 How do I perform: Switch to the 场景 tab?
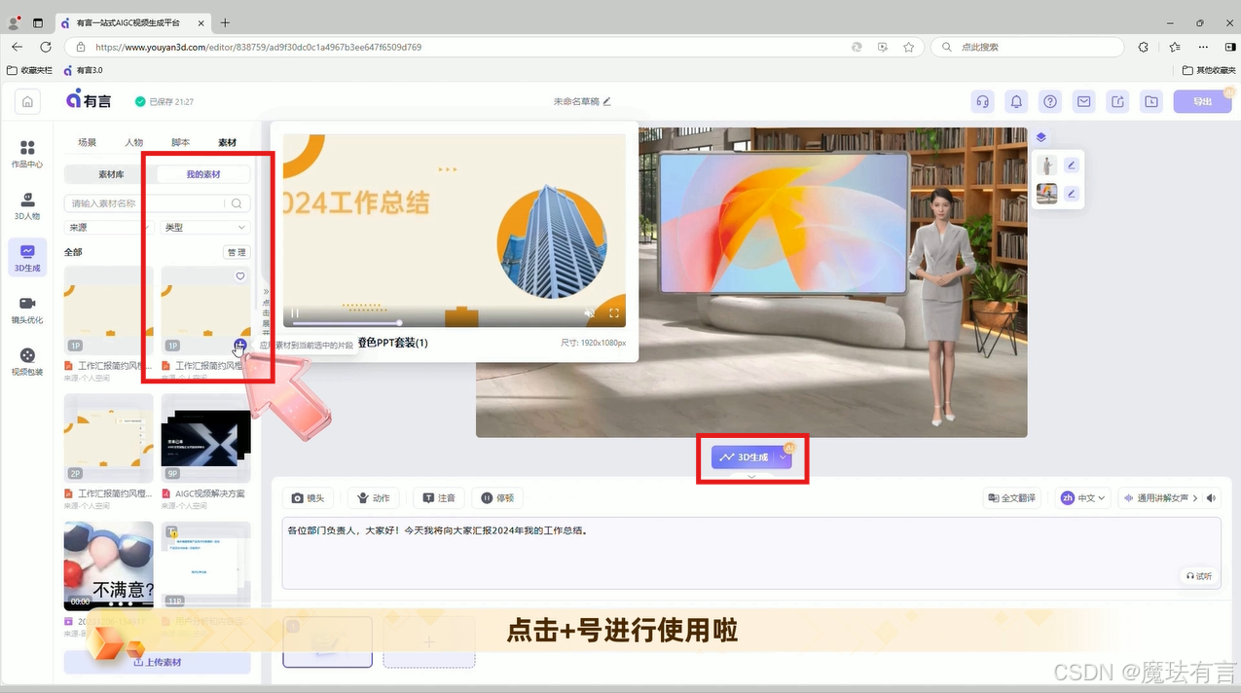click(88, 142)
